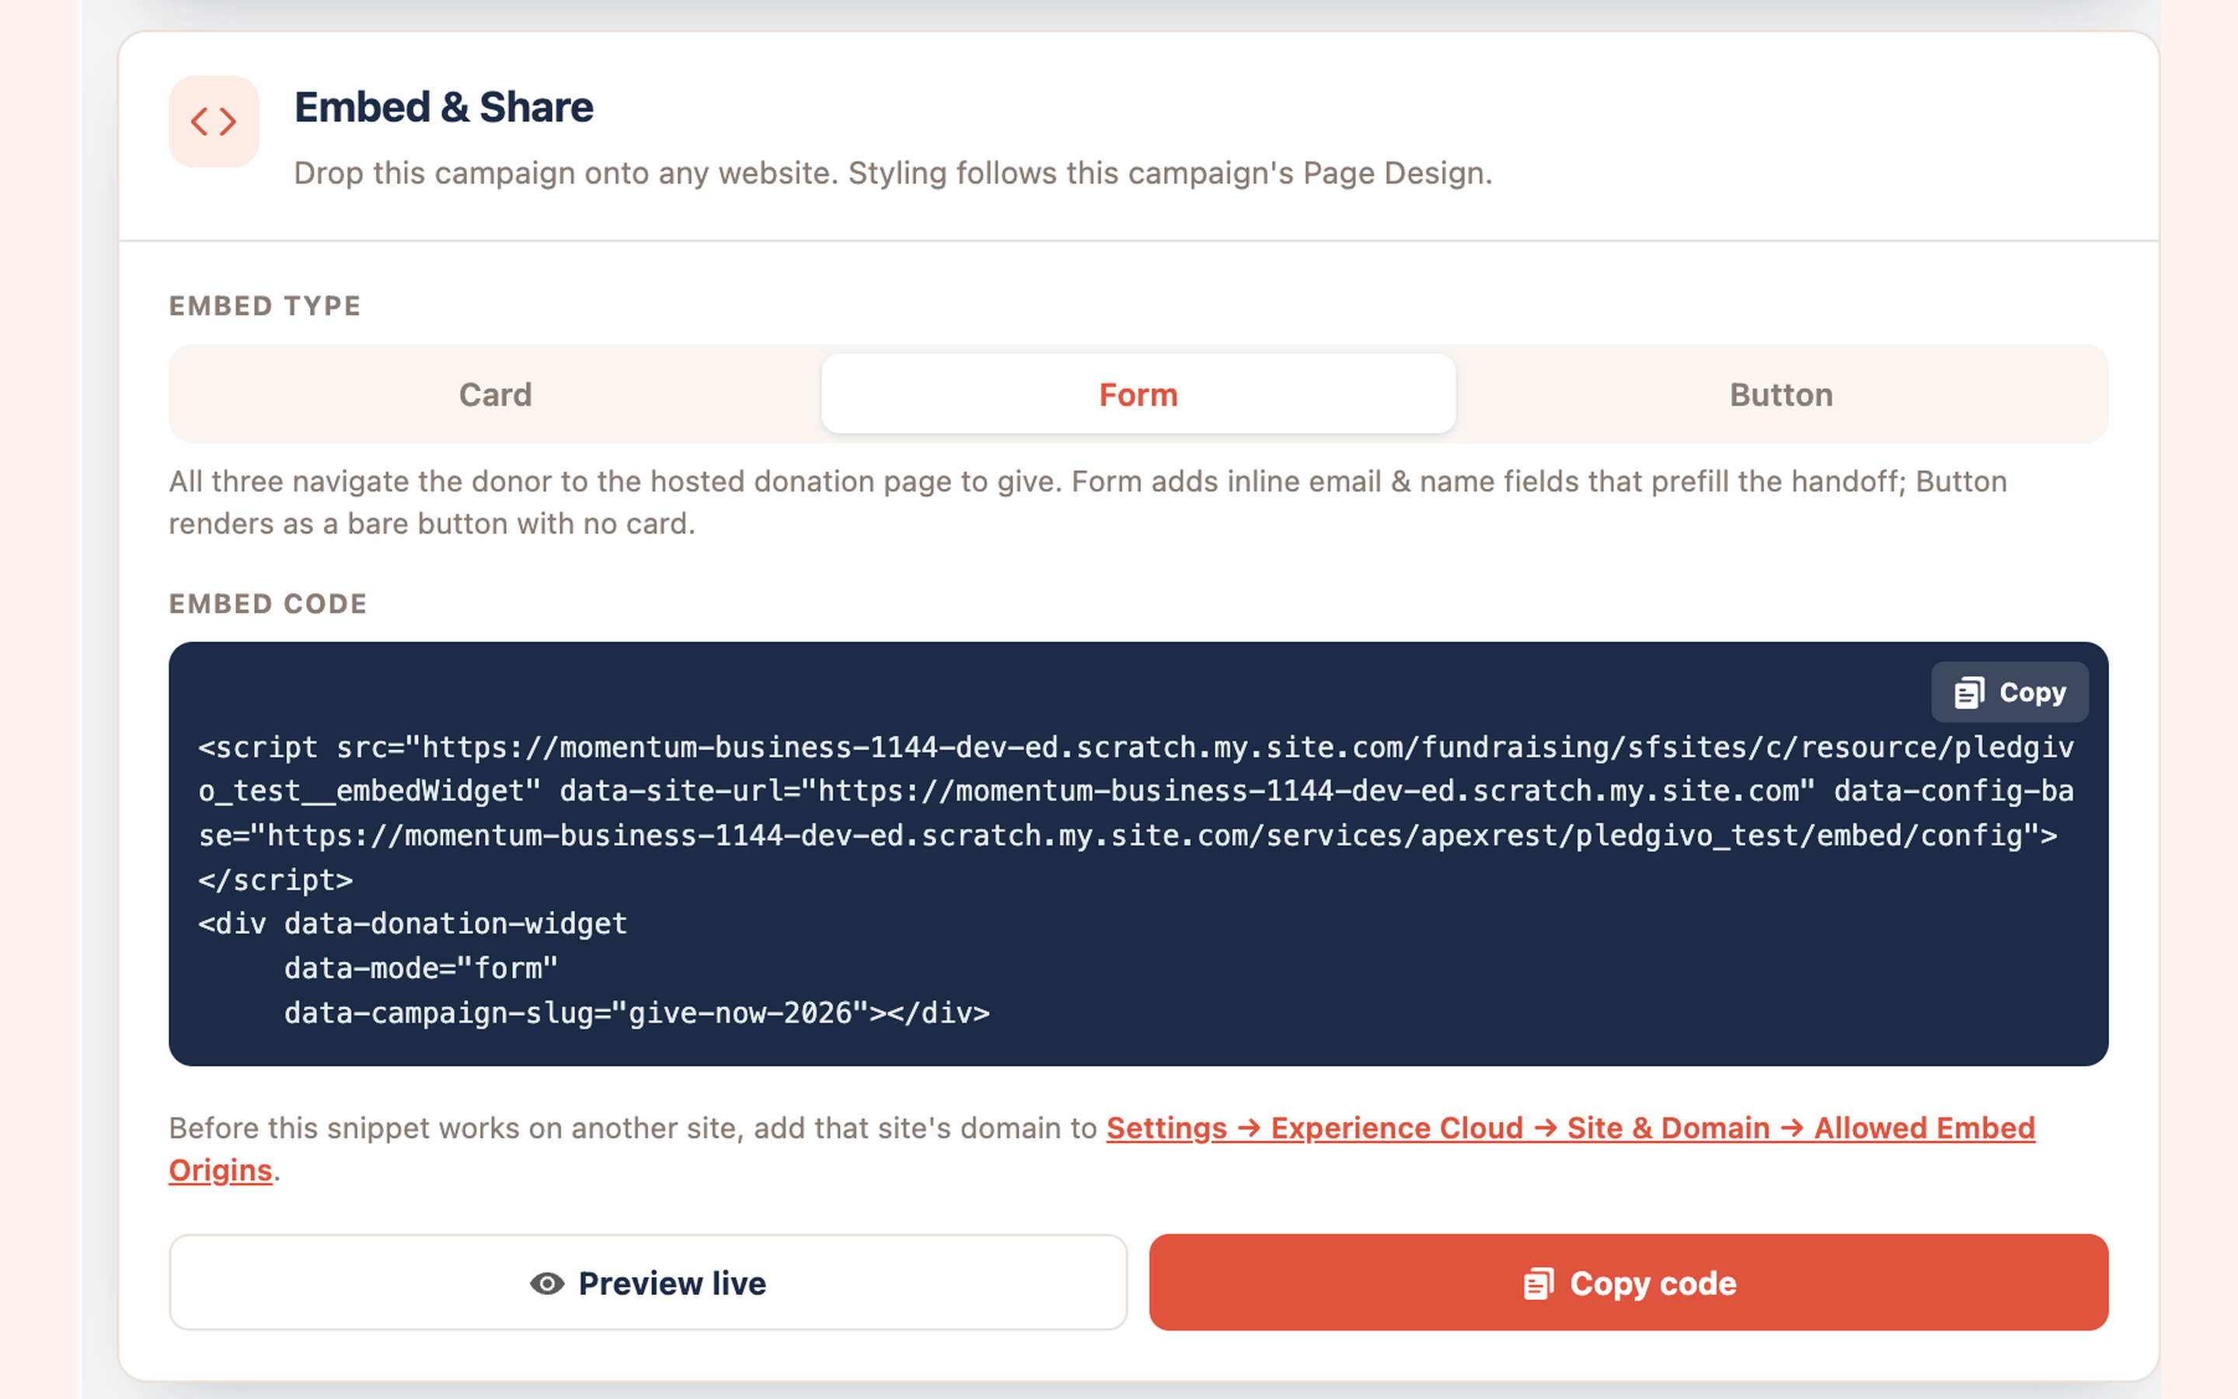Viewport: 2238px width, 1399px height.
Task: Click the embed code snippet text
Action: click(1137, 880)
